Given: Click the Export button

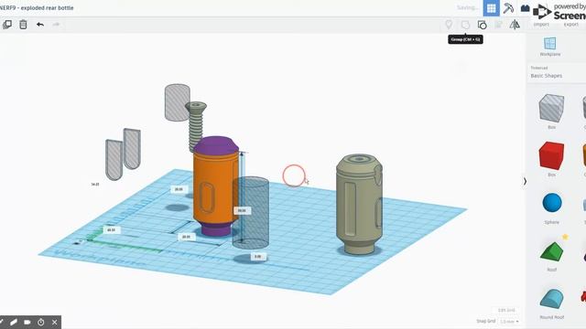Looking at the screenshot, I should pyautogui.click(x=571, y=25).
